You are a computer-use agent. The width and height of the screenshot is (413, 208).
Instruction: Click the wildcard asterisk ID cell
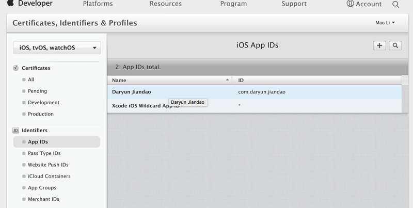point(239,106)
